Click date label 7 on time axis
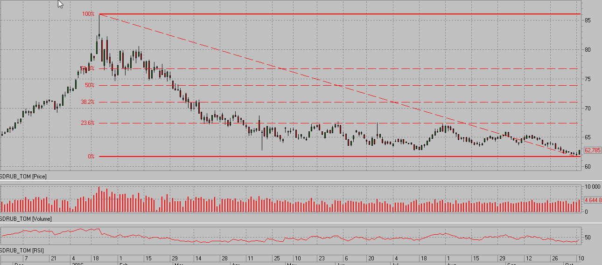Image resolution: width=602 pixels, height=265 pixels. point(26,258)
